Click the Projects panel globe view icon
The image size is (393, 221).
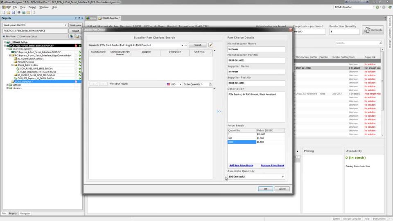71,36
